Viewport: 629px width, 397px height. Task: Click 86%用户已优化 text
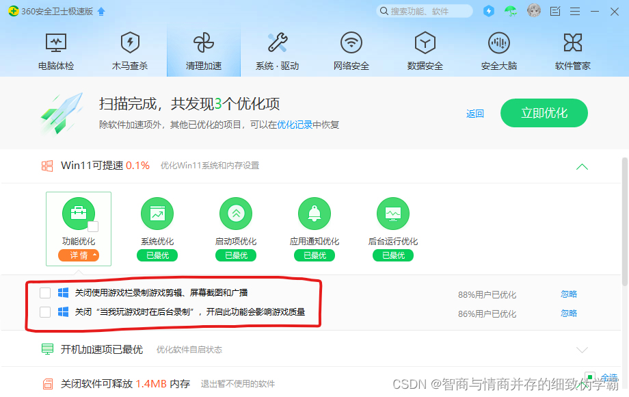pos(487,314)
